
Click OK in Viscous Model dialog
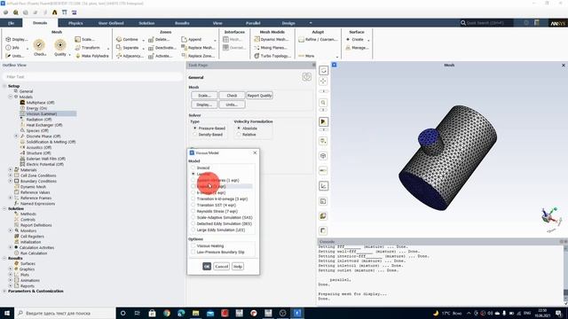pos(207,267)
